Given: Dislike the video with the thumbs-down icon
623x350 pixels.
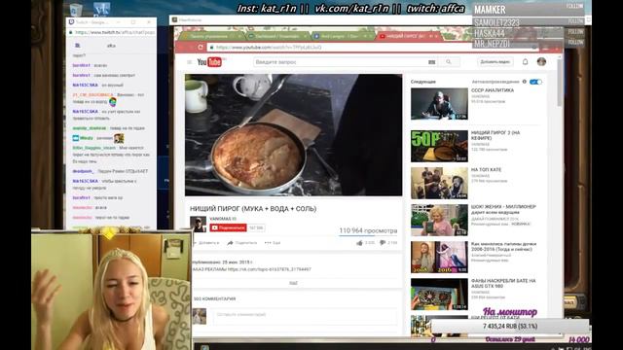Looking at the screenshot, I should [383, 242].
